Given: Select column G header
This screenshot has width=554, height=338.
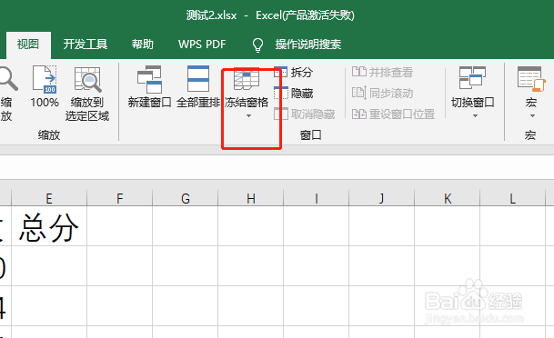Looking at the screenshot, I should pos(186,198).
